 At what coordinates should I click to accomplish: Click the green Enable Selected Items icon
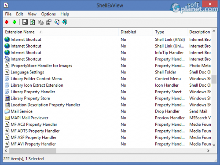point(15,22)
